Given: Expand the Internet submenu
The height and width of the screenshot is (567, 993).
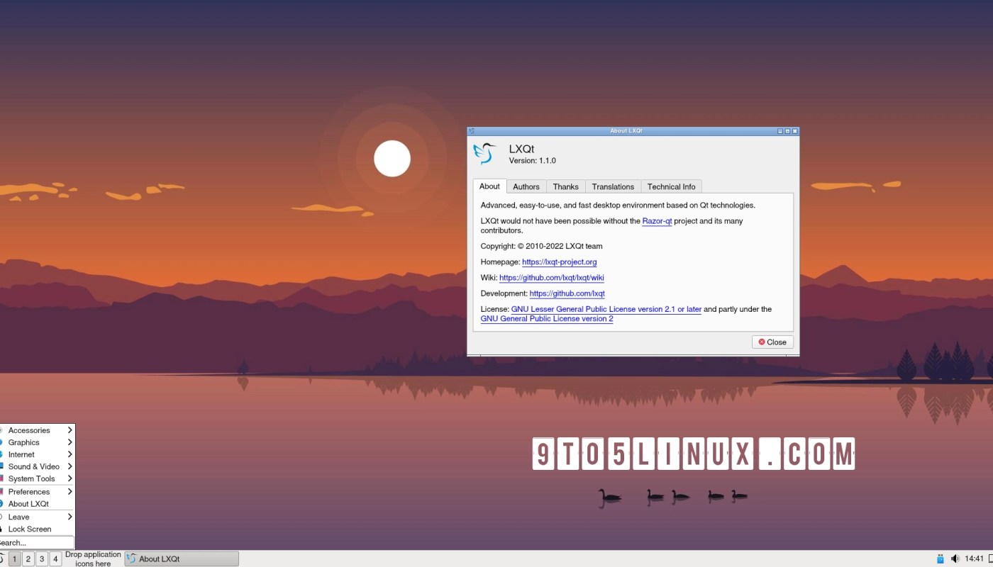Looking at the screenshot, I should click(x=37, y=454).
